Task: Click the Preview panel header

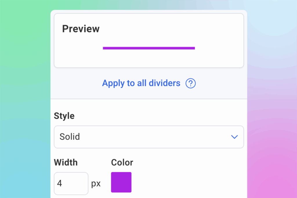Action: tap(80, 28)
